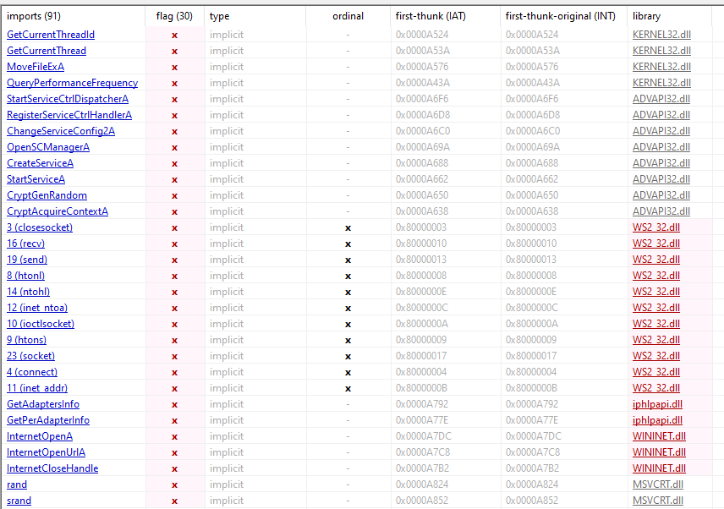This screenshot has height=509, width=724.
Task: Click the red flag mark for MoveFileExA
Action: pyautogui.click(x=174, y=67)
